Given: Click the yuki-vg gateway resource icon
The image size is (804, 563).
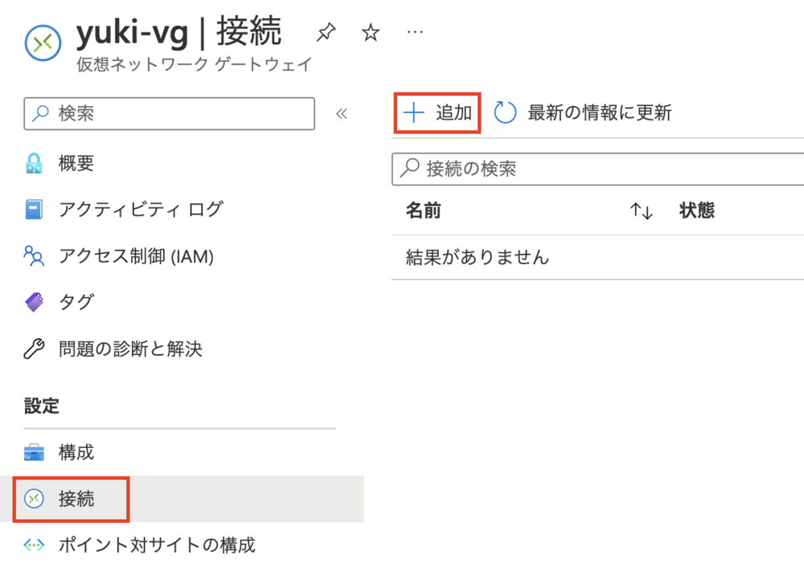Looking at the screenshot, I should tap(43, 43).
